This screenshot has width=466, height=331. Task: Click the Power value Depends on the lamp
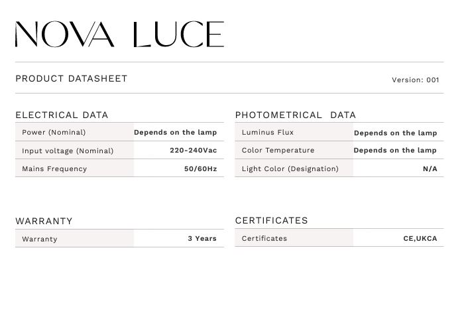pos(176,133)
